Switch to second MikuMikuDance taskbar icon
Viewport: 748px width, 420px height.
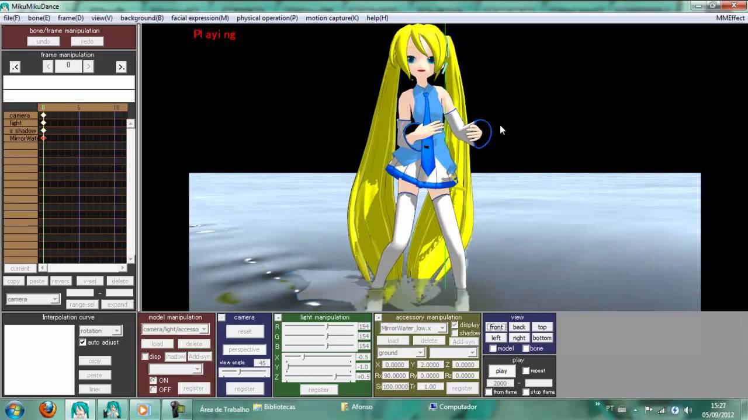111,409
